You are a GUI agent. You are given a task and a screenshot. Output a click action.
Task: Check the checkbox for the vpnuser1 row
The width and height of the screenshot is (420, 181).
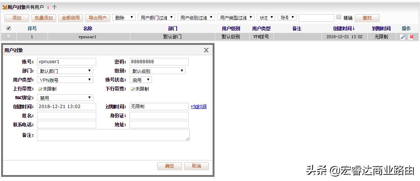[9, 36]
